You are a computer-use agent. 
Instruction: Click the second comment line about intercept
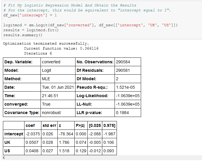point(87,10)
